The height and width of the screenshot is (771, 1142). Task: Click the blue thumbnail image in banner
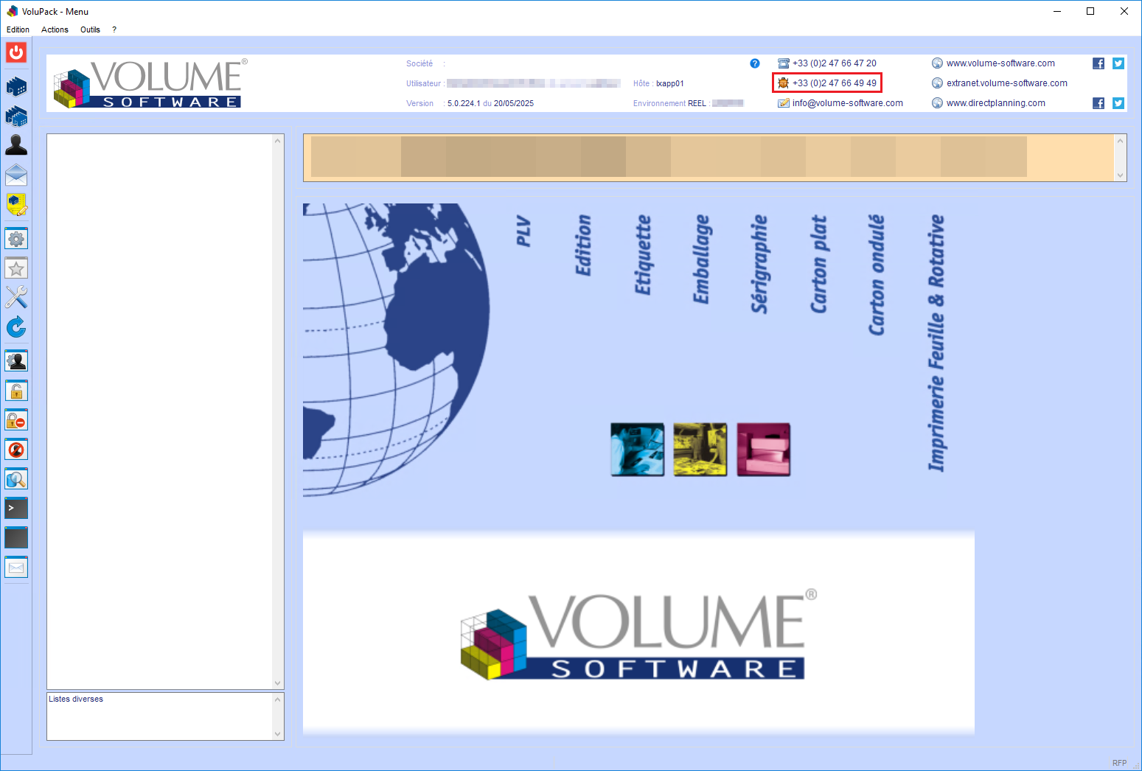638,450
